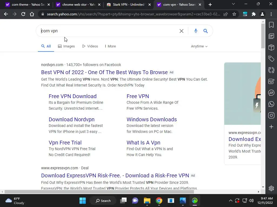Image resolution: width=277 pixels, height=207 pixels.
Task: Open Download ExpressVPN Risk-Free ad link
Action: (x=115, y=175)
